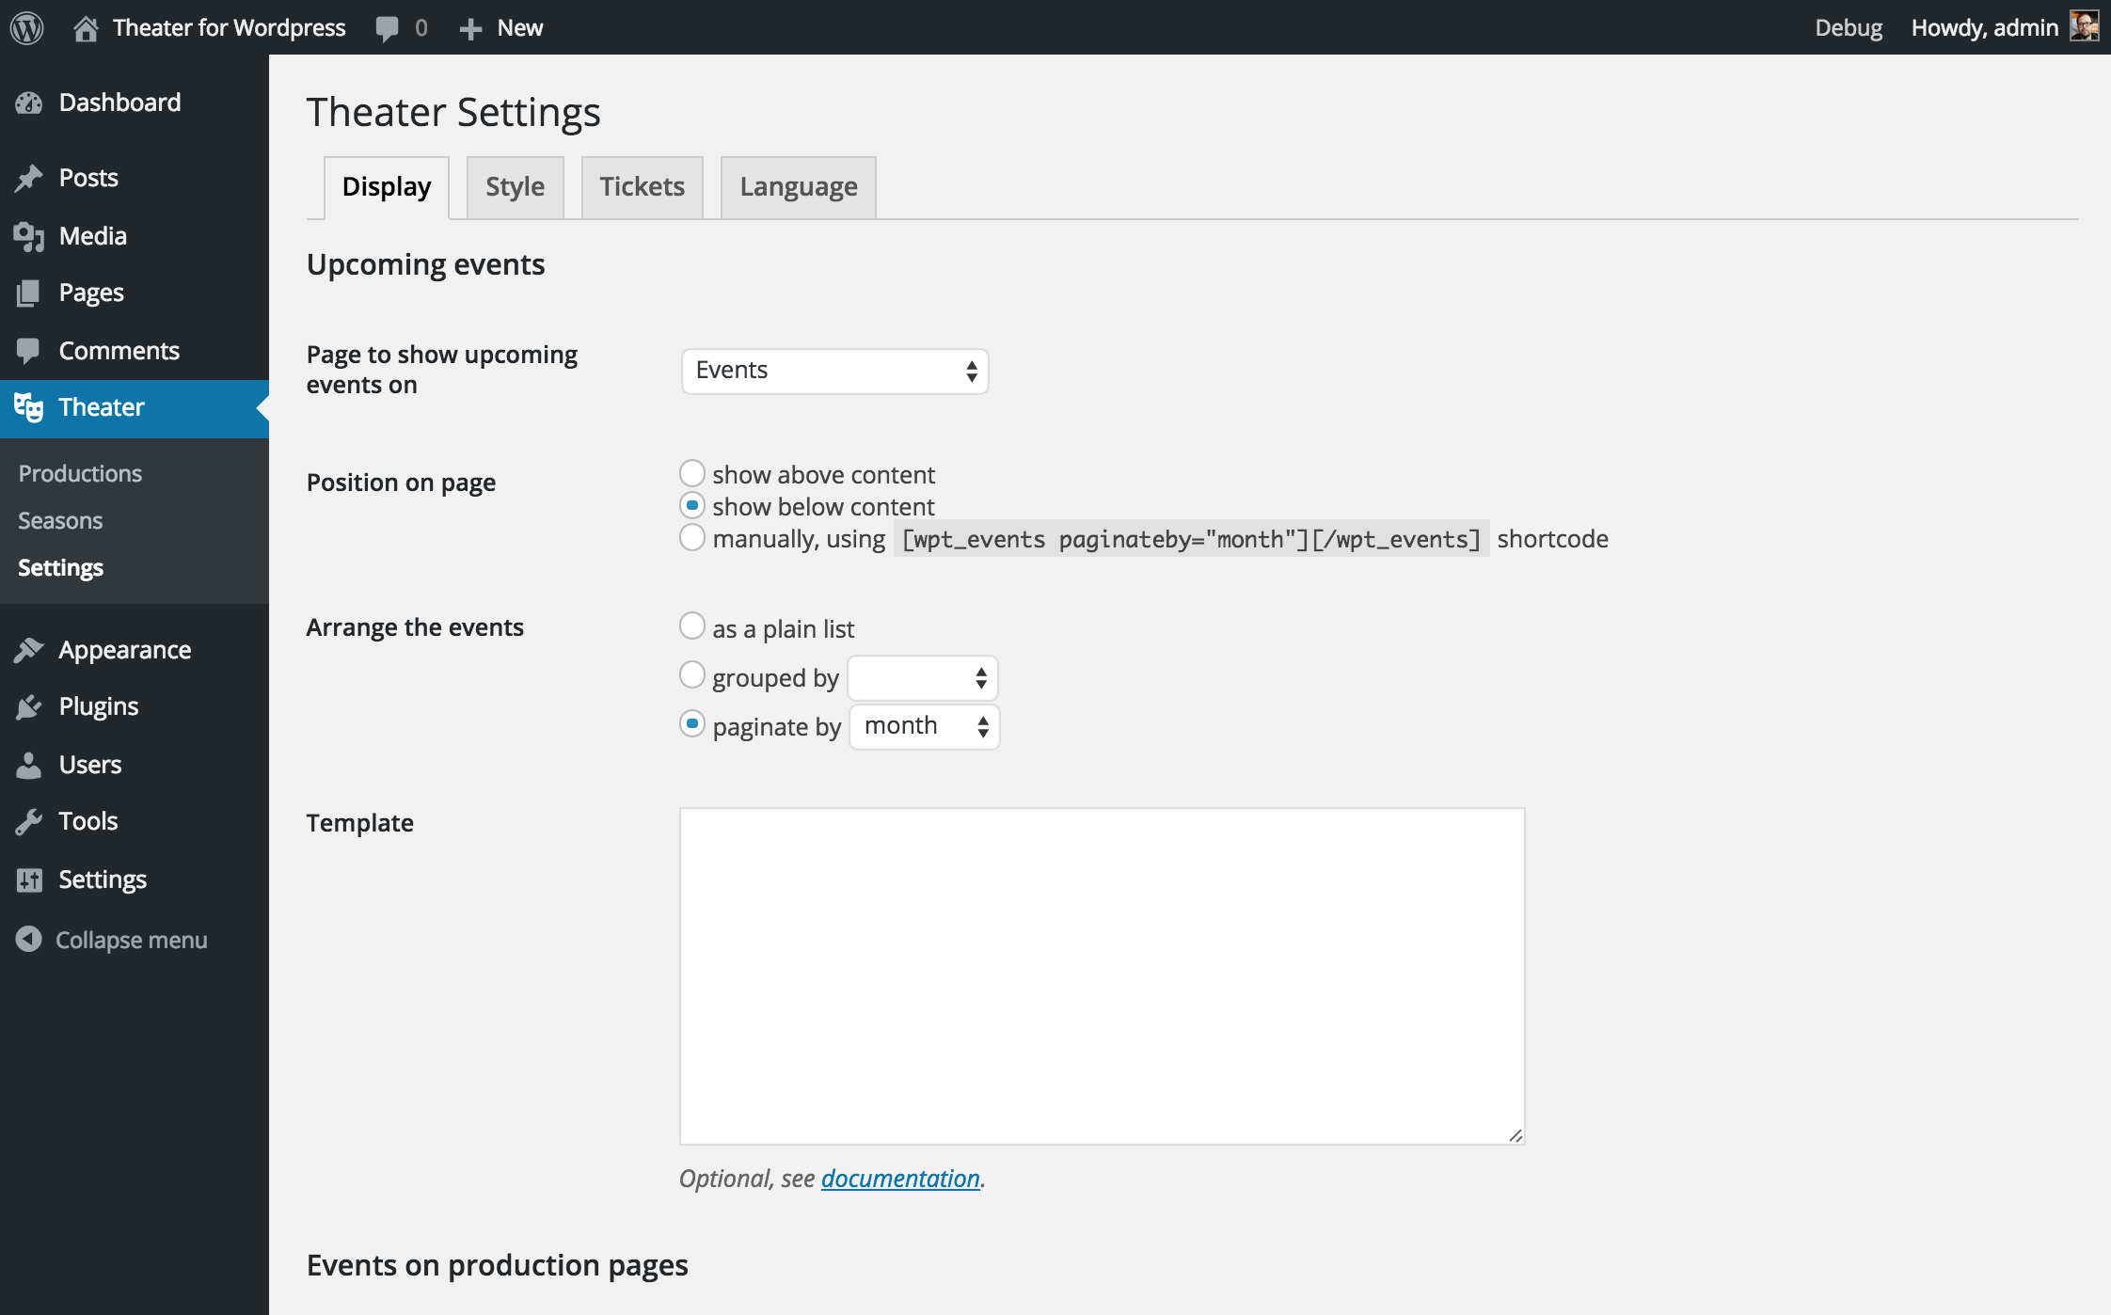Select 'show above content' radio button

click(x=690, y=473)
